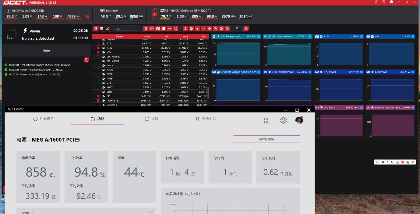Open MSI Center user avatar
The width and height of the screenshot is (420, 214).
coord(299,120)
